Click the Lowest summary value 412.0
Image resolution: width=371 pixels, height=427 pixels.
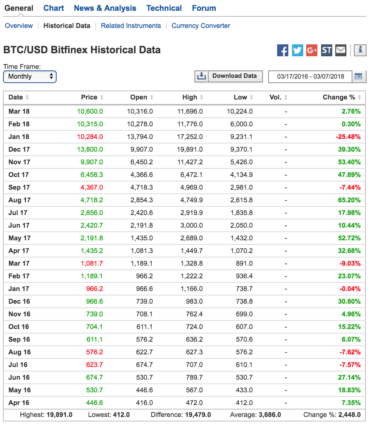pos(121,415)
